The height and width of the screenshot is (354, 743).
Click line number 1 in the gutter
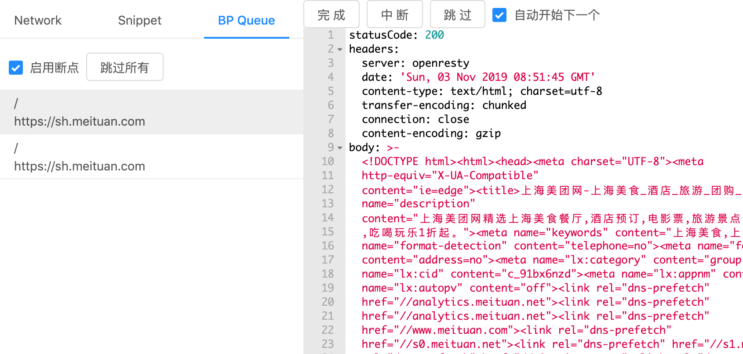tap(331, 35)
